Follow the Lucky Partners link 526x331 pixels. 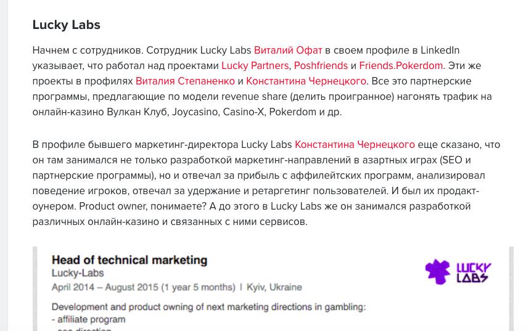point(255,66)
